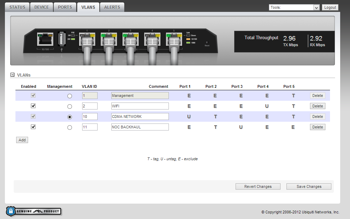Collapse the VLANs section
Viewport: 350px width, 219px height.
(x=13, y=75)
